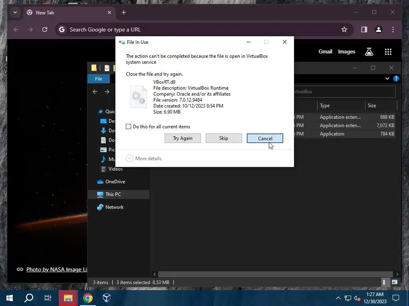
Task: Open Chrome side panel icon
Action: (364, 29)
